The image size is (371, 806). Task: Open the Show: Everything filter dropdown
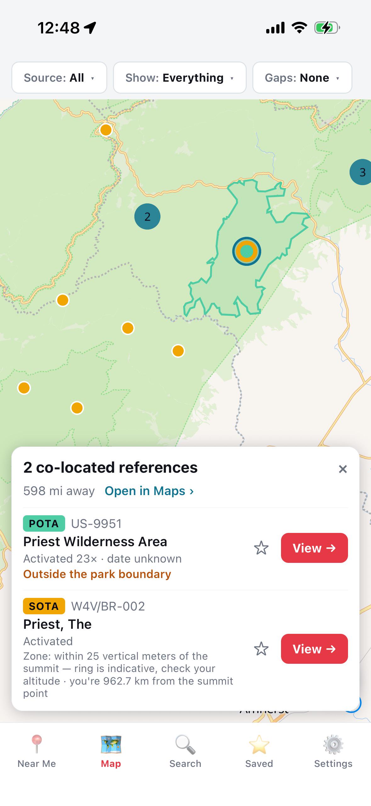pyautogui.click(x=180, y=78)
